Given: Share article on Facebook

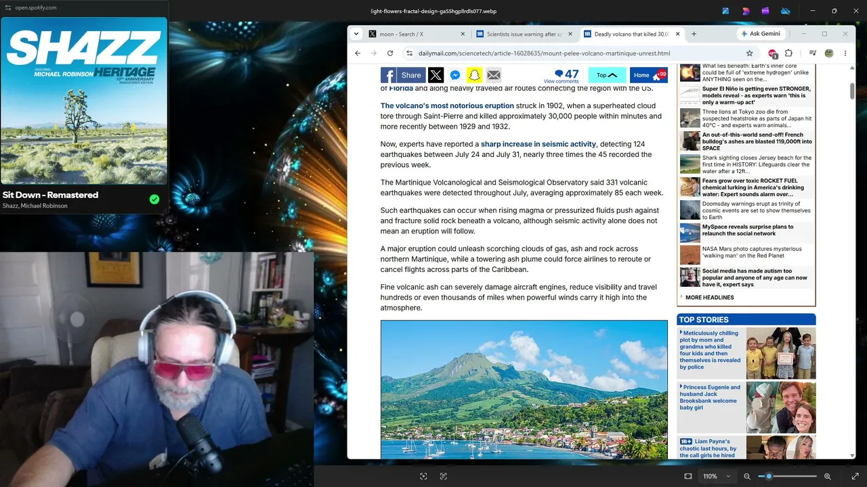Looking at the screenshot, I should point(402,75).
